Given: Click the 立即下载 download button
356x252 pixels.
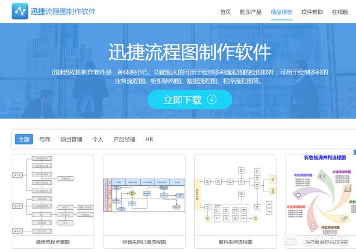Looking at the screenshot, I should coord(190,100).
